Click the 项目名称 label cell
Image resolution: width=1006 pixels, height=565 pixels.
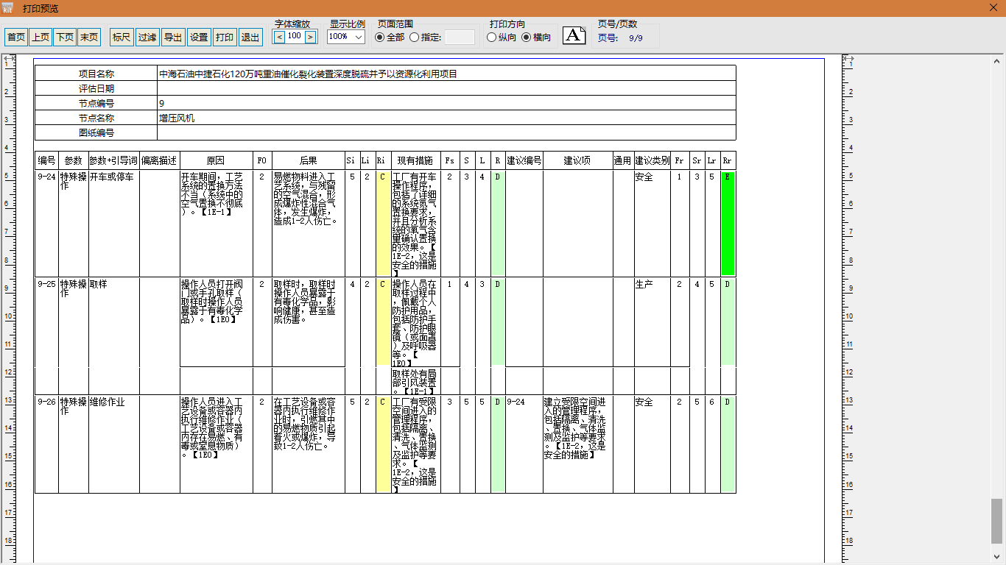point(96,74)
